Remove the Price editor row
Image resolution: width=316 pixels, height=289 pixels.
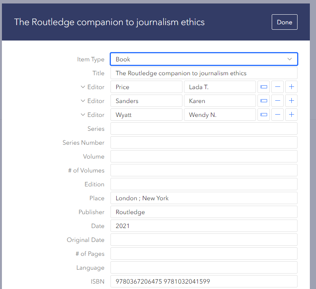[278, 87]
